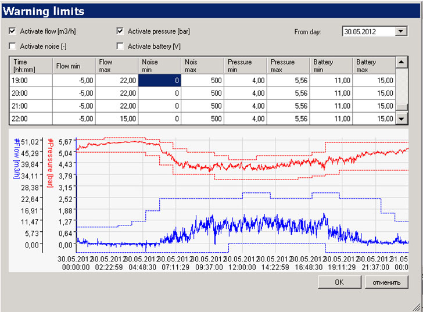Click the window resize grip corner
The width and height of the screenshot is (423, 312).
point(418,307)
